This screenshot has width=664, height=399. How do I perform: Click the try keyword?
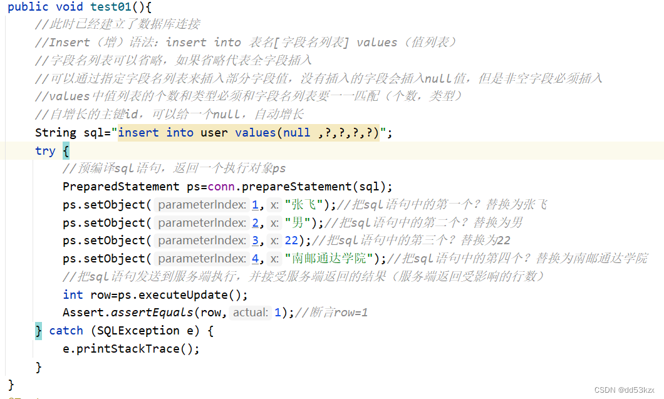coord(45,150)
